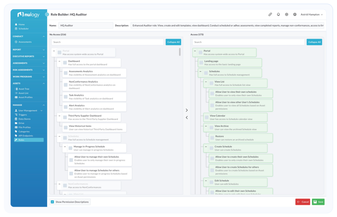Open the Home link in sidebar
The image size is (337, 217).
[21, 24]
